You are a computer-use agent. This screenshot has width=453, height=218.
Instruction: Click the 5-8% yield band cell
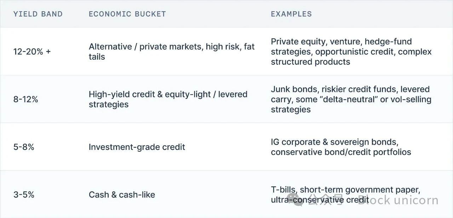24,147
